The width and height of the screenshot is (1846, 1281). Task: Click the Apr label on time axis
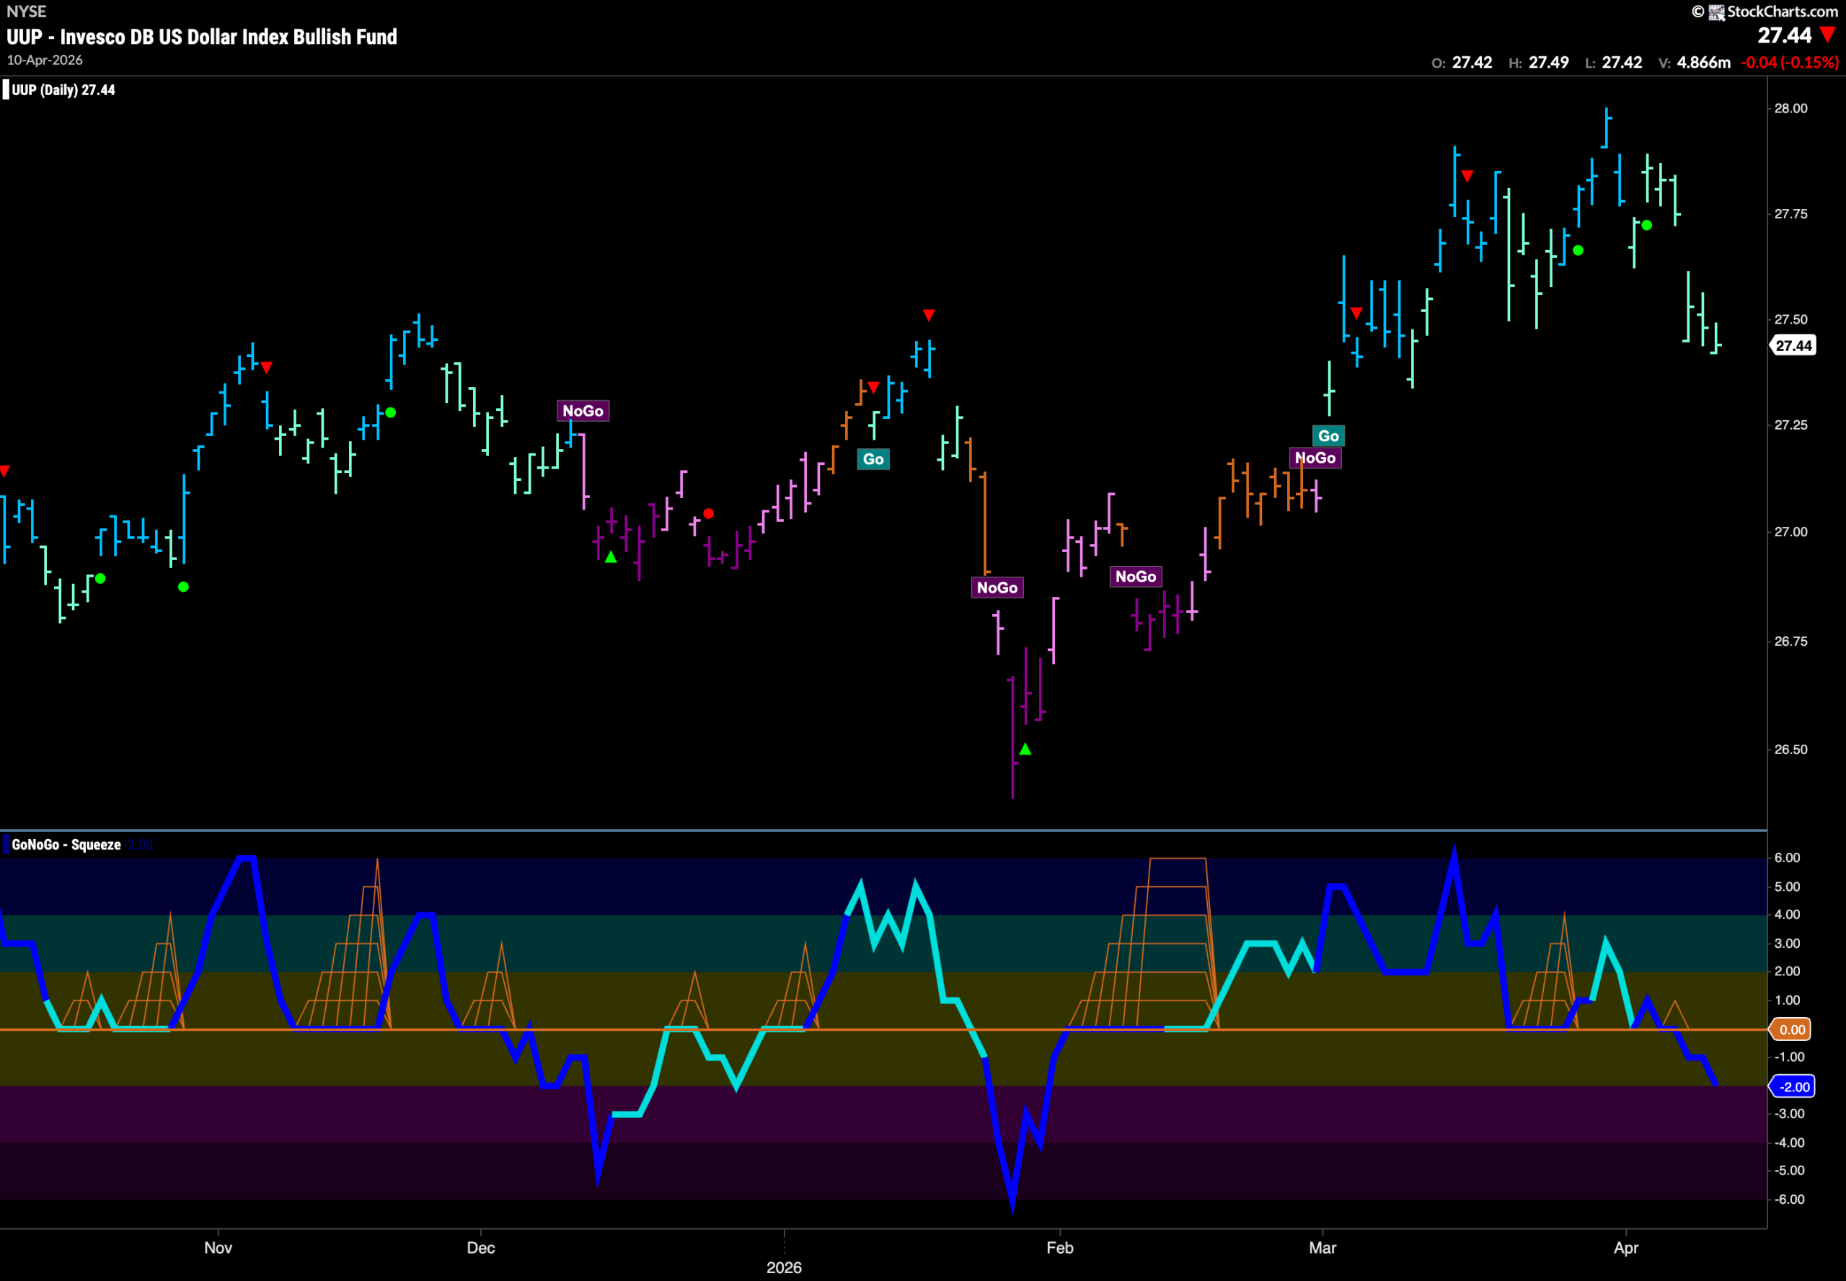click(x=1626, y=1247)
